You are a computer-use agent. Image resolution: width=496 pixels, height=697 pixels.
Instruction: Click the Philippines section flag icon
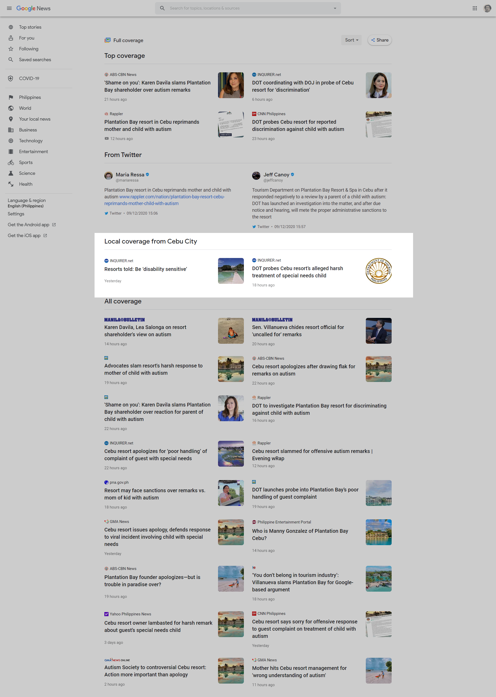click(x=11, y=97)
